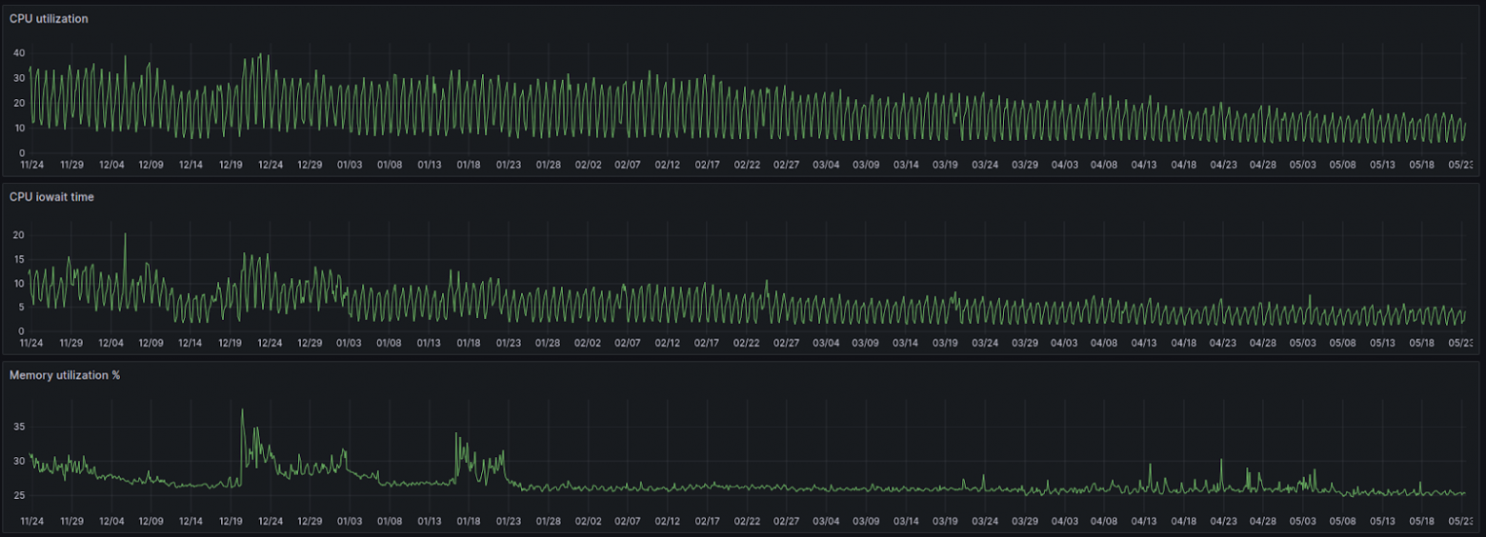Click y-axis value 10 in CPU iowait time
The width and height of the screenshot is (1486, 537).
[18, 283]
